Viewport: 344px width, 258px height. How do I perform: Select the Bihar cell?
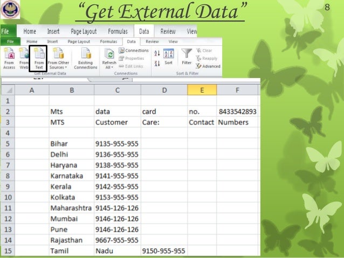[x=72, y=144]
